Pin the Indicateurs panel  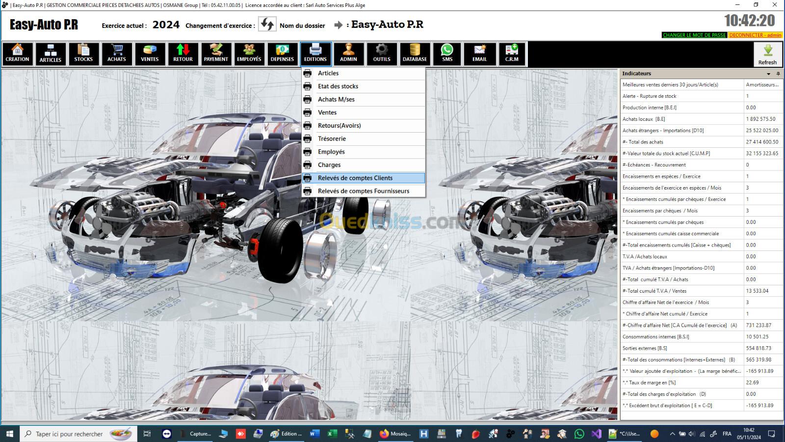[x=778, y=74]
